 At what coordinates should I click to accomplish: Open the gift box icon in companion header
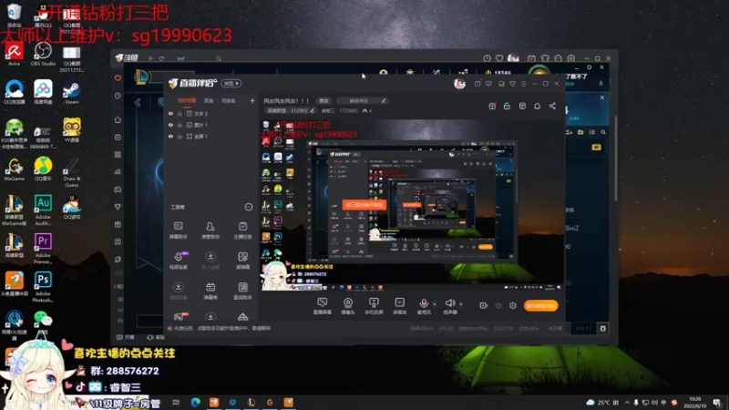pos(492,107)
